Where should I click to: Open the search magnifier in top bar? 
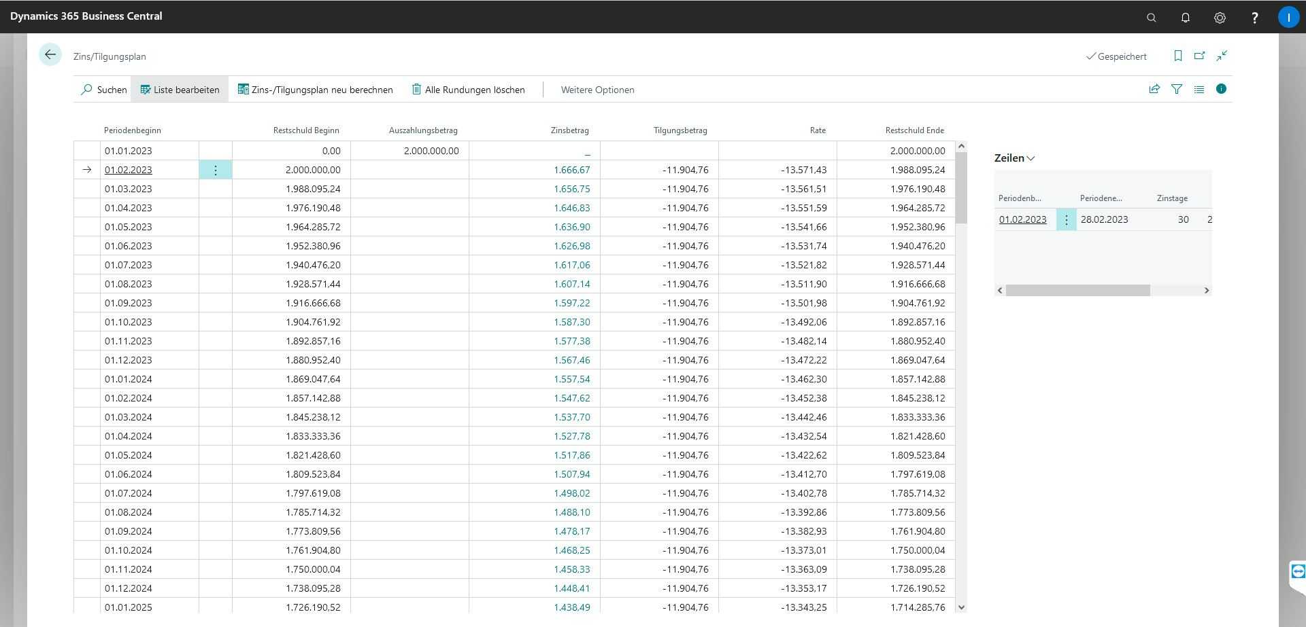tap(1151, 18)
